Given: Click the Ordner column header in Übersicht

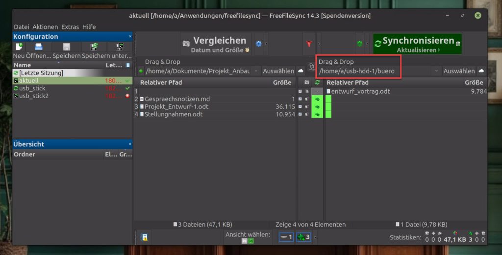Looking at the screenshot, I should [x=25, y=154].
